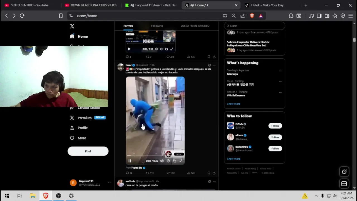This screenshot has height=201, width=357.
Task: Play the Kick clip video
Action: click(x=129, y=49)
